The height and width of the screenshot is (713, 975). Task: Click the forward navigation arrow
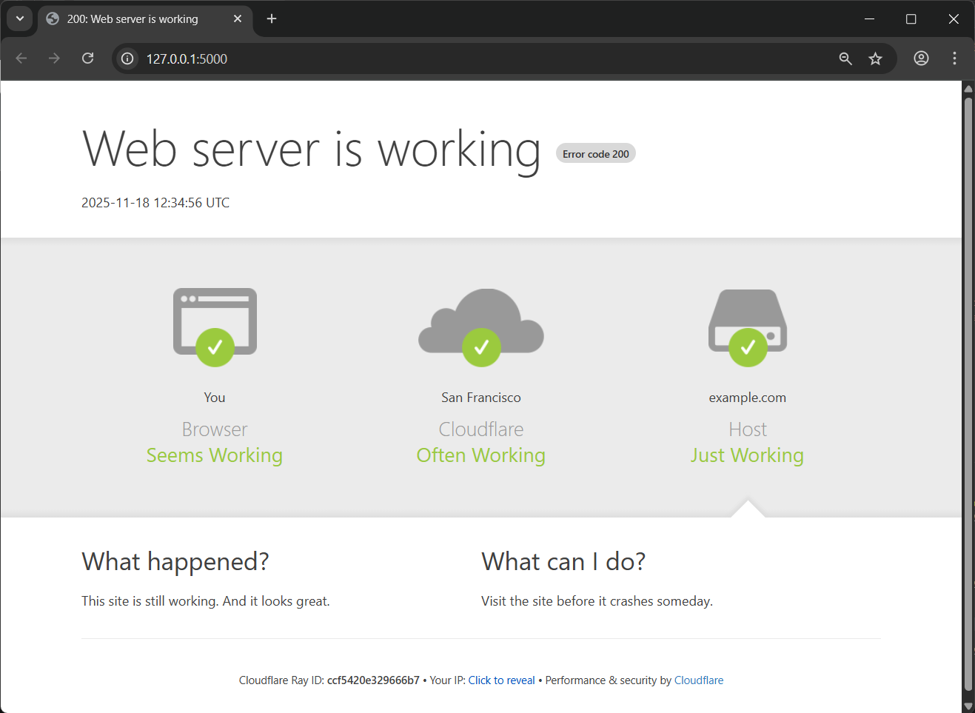pos(54,58)
